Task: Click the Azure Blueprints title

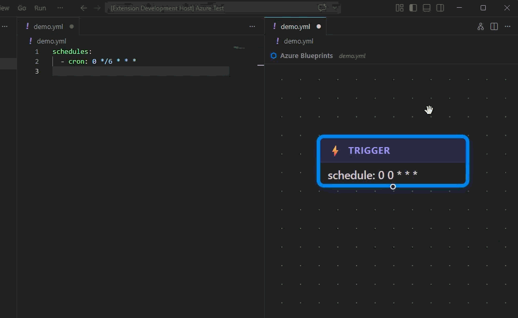Action: point(307,56)
